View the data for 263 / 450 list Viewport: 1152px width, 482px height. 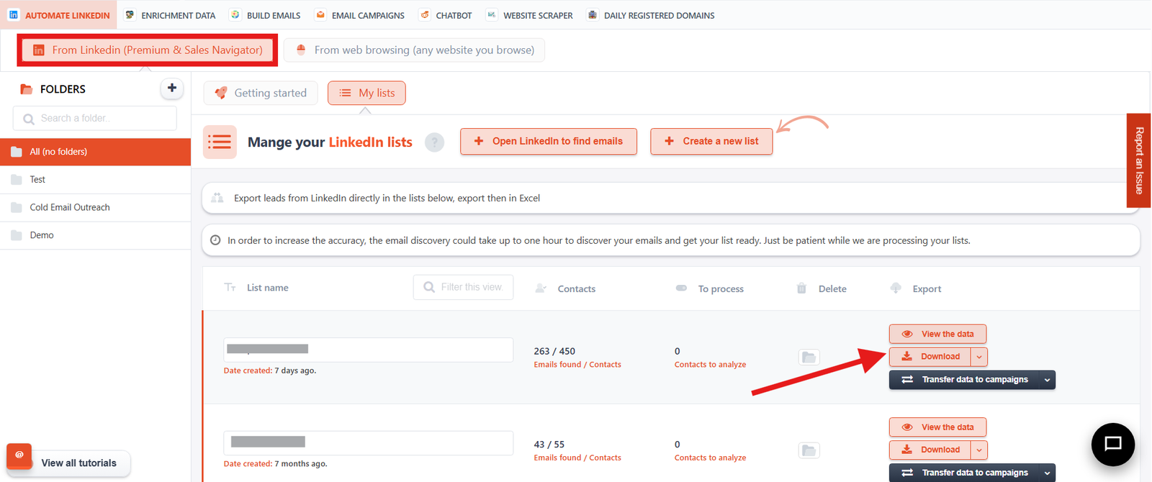pyautogui.click(x=937, y=334)
